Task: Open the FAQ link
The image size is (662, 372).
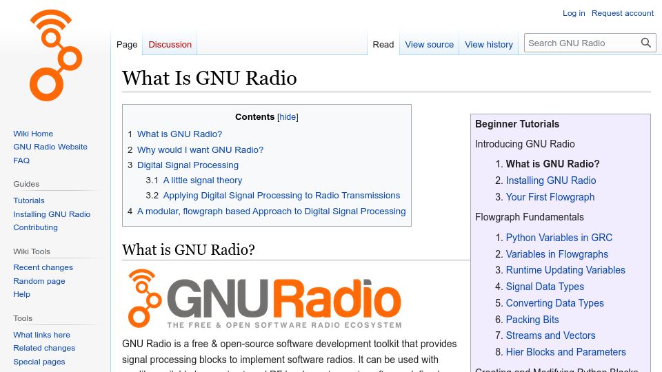Action: coord(21,161)
